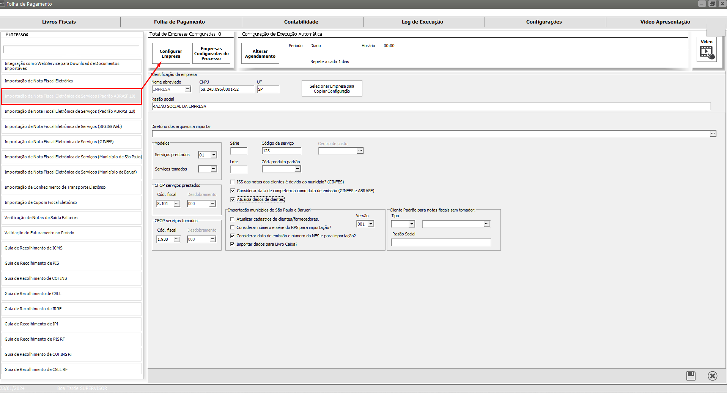Select Guia de Recolhimento de IRRF

click(x=71, y=309)
